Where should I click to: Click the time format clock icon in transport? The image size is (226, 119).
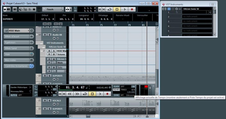coord(110,87)
